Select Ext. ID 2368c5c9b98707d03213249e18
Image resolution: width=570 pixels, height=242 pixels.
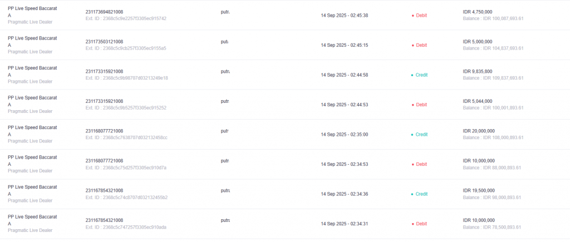point(126,78)
